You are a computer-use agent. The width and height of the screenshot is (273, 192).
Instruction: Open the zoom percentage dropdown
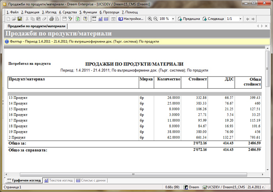[x=173, y=19]
